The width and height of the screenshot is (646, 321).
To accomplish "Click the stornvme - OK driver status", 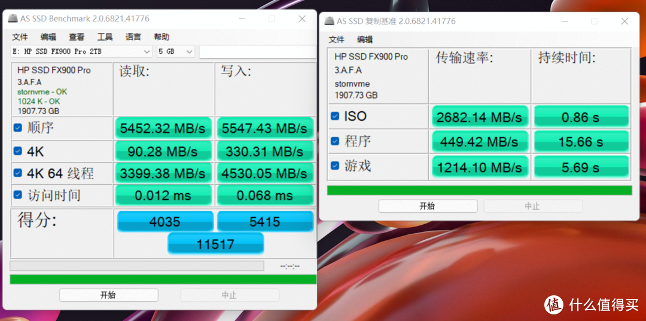I will [42, 91].
